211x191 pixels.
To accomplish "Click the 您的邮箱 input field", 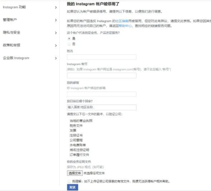I will [x=101, y=94].
